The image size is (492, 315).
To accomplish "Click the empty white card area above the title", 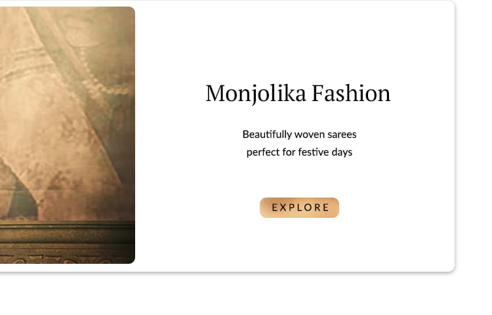I will [x=298, y=41].
